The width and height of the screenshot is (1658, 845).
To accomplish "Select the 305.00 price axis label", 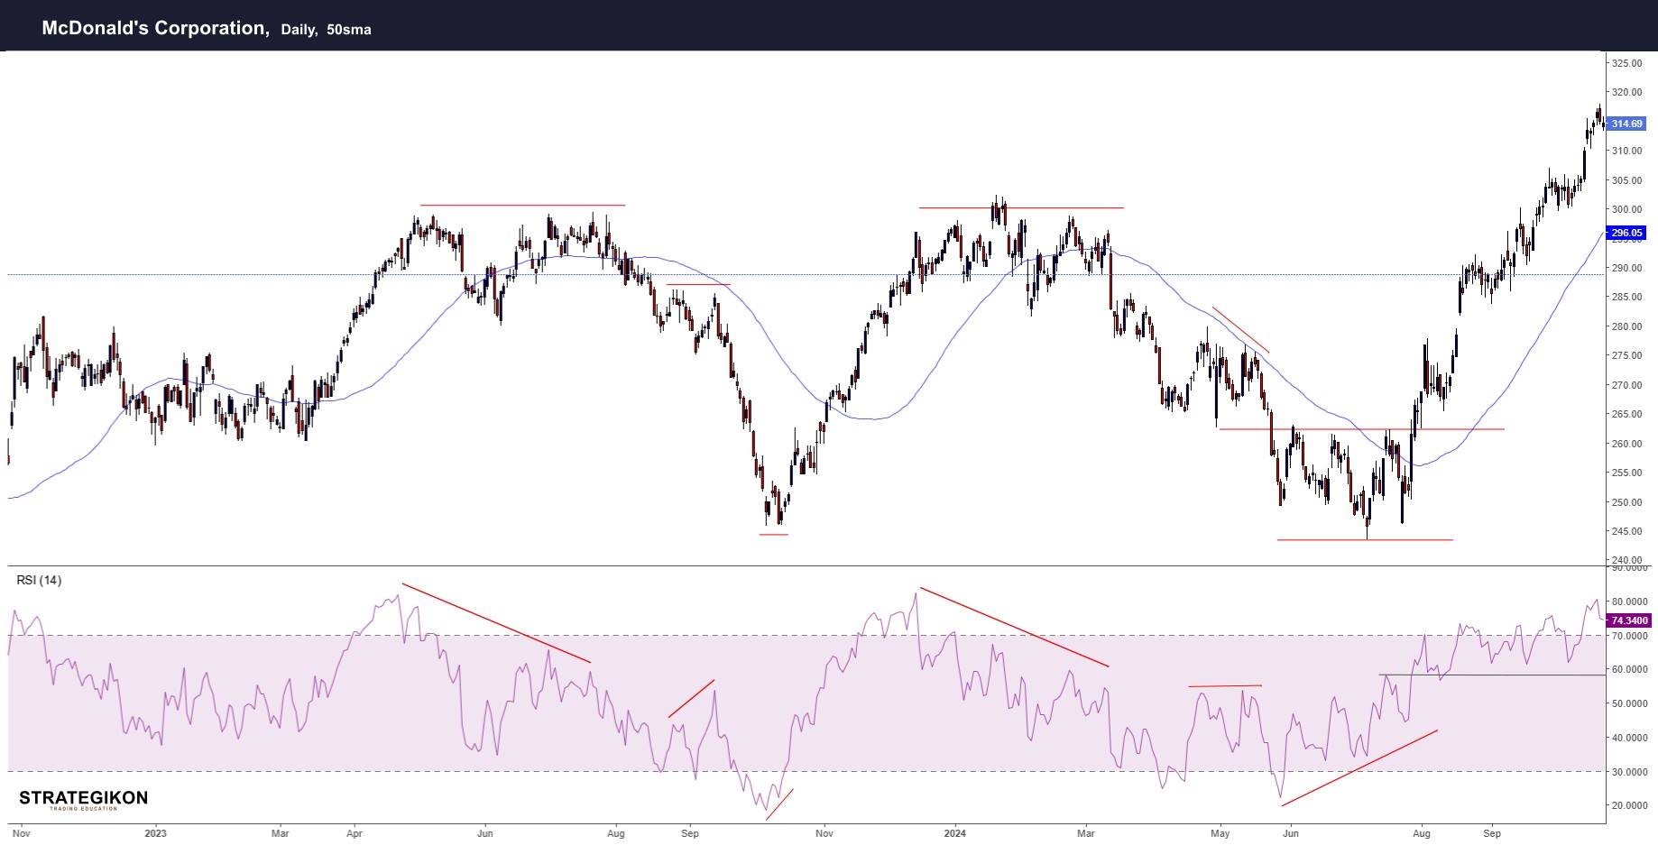I will (x=1627, y=180).
